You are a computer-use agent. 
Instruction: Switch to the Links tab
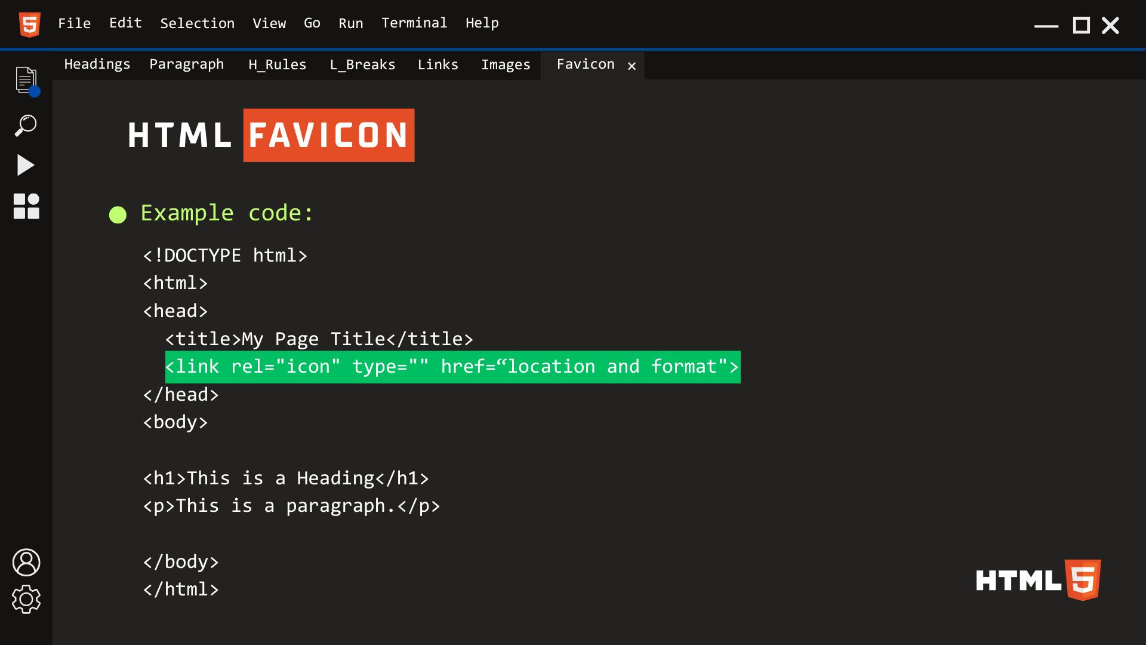point(438,64)
